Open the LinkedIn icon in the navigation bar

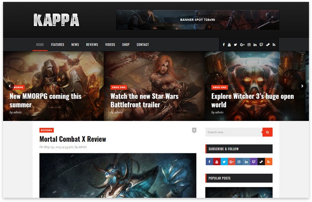tap(255, 44)
